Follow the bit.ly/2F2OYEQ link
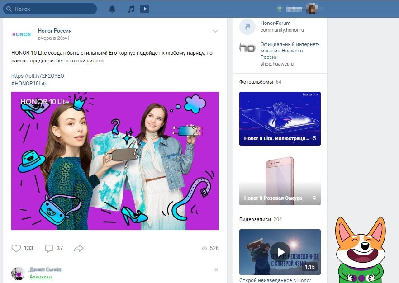This screenshot has height=283, width=399. pyautogui.click(x=38, y=76)
